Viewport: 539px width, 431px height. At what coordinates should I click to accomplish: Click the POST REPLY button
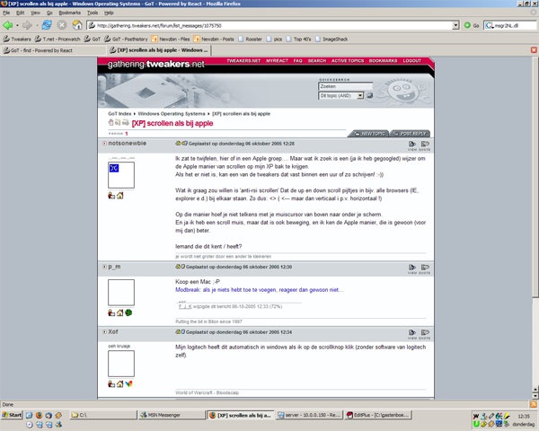pos(410,134)
